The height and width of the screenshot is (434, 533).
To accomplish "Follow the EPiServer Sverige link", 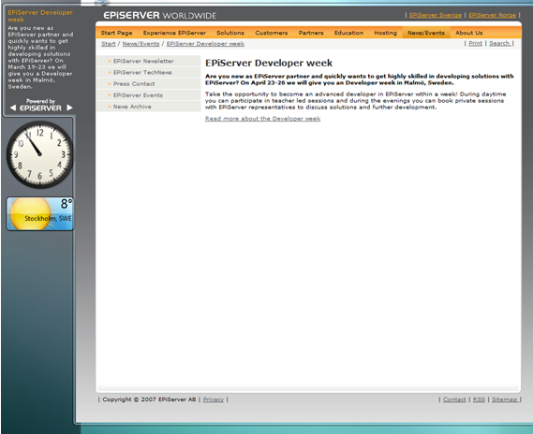I will [x=436, y=15].
